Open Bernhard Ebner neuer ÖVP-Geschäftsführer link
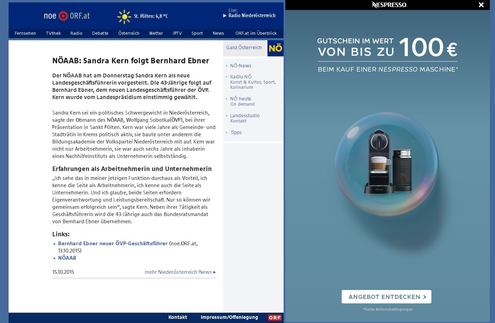 pos(113,244)
